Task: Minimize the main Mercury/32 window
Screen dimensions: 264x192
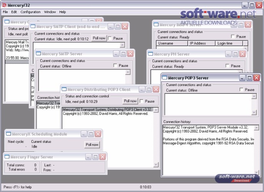Action: click(x=245, y=5)
